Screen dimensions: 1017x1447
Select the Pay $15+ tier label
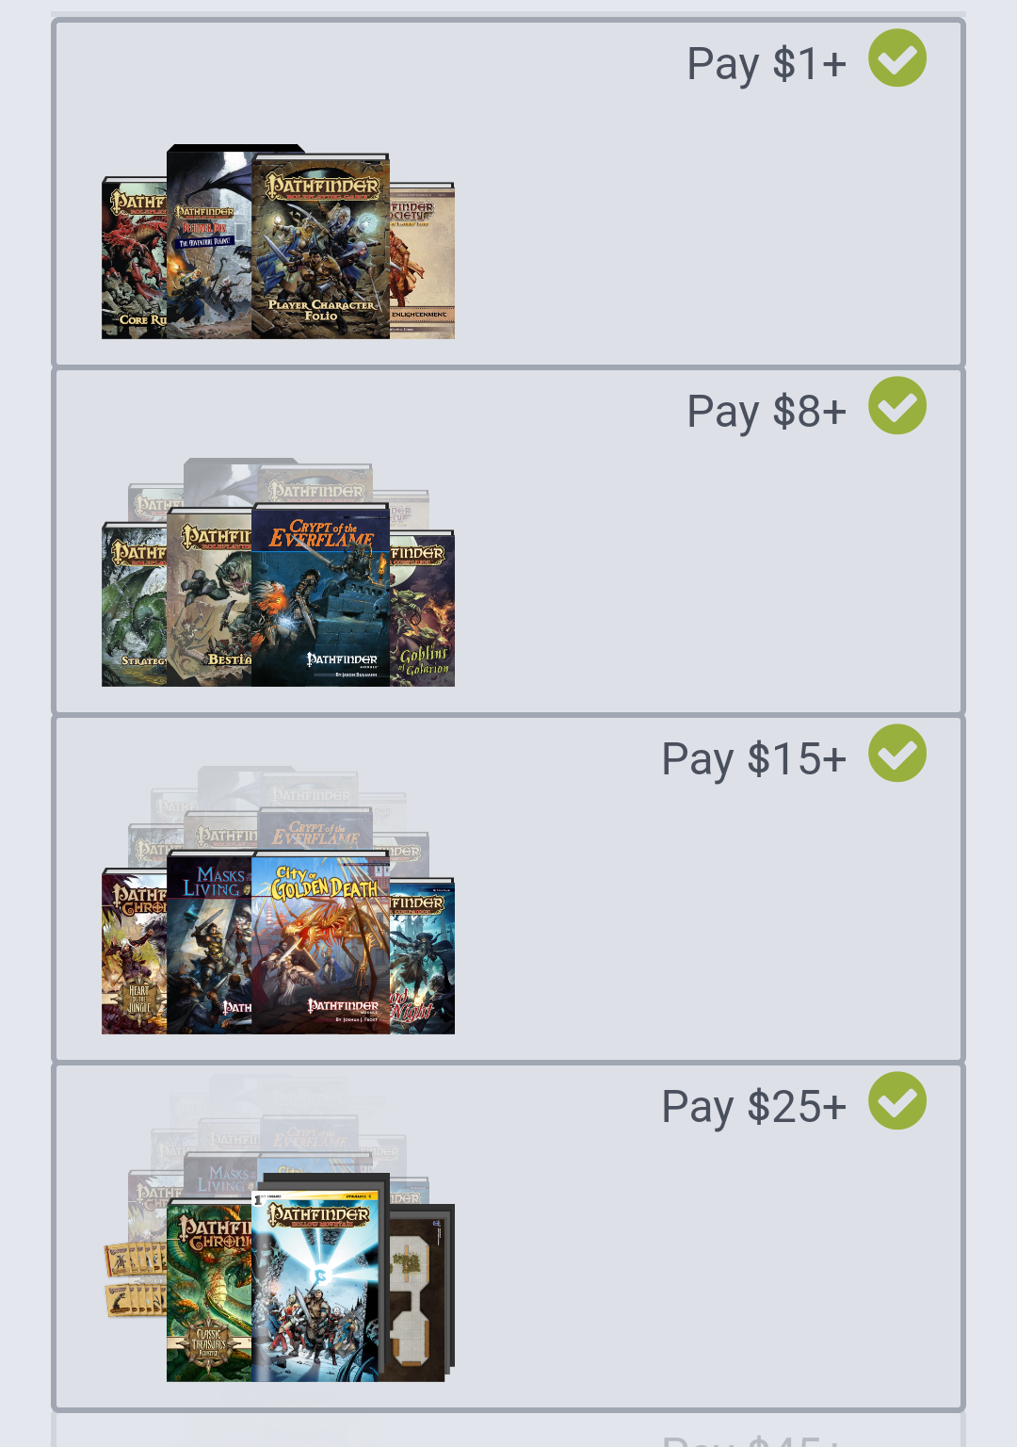coord(754,759)
